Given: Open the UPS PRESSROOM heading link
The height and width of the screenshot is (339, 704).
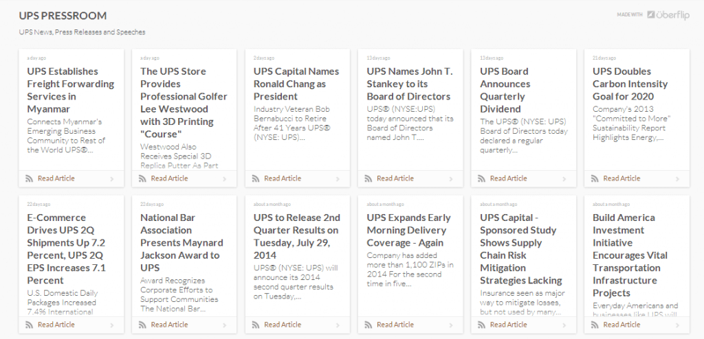Looking at the screenshot, I should 63,15.
